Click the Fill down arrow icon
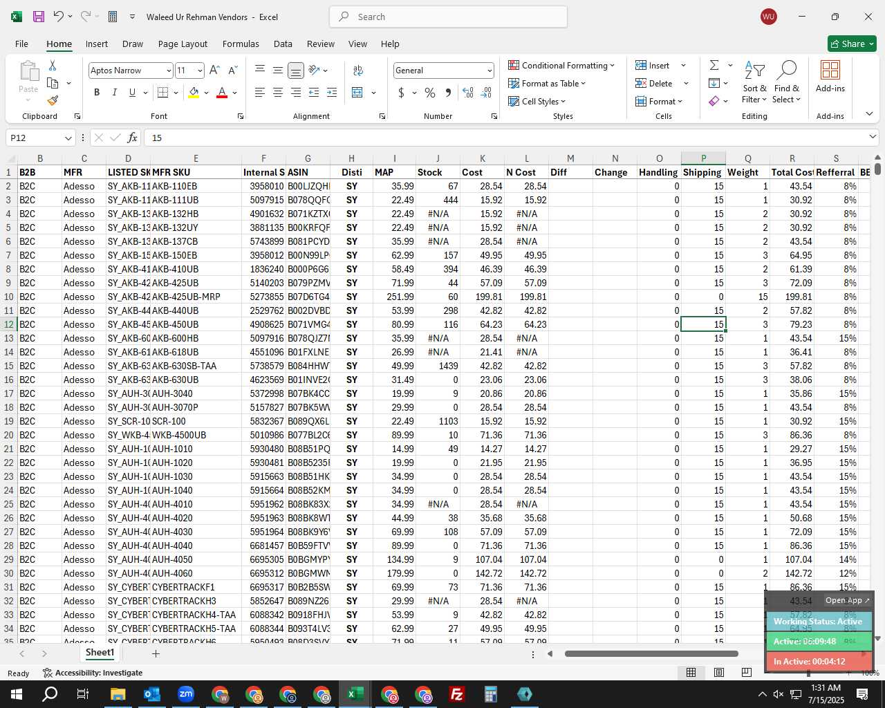This screenshot has width=885, height=708. pos(714,83)
